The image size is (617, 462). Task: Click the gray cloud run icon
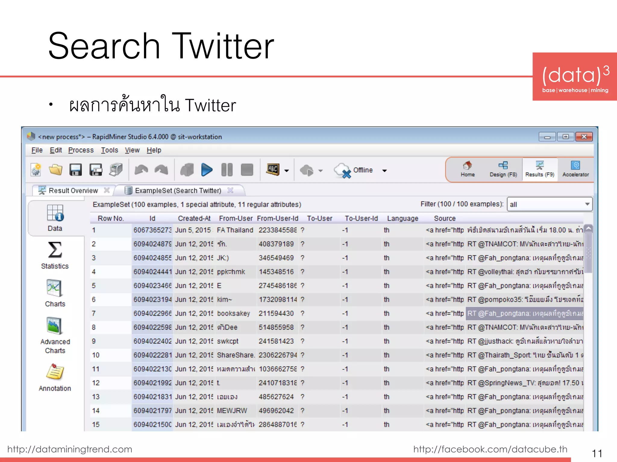(307, 170)
